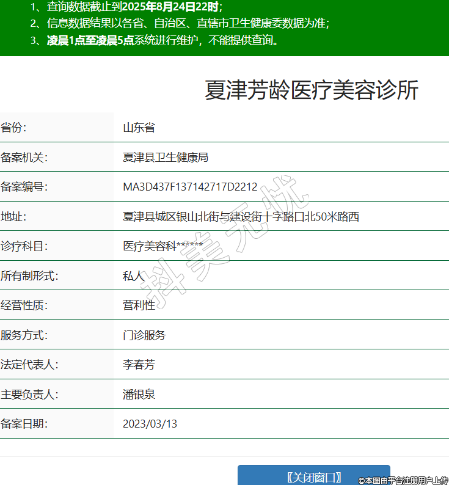The width and height of the screenshot is (449, 485).
Task: Click the clinic title 夏津芳龄医疗美容诊所
Action: [311, 90]
